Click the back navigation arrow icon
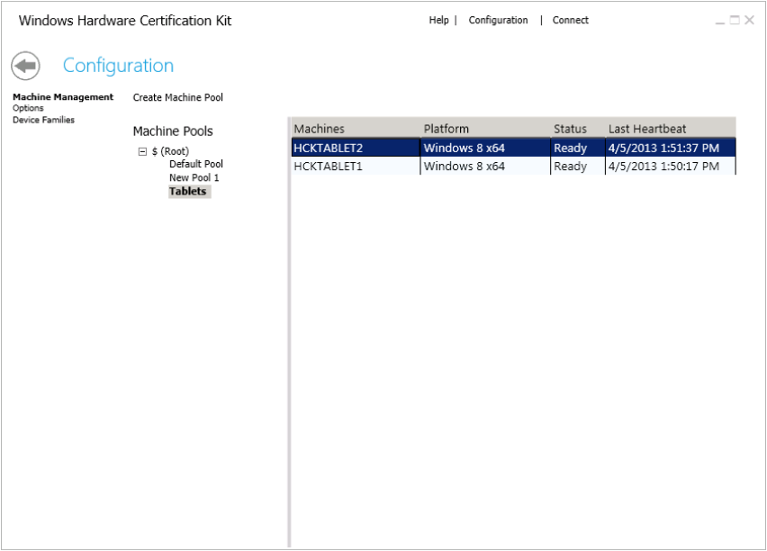The height and width of the screenshot is (551, 767). (28, 65)
